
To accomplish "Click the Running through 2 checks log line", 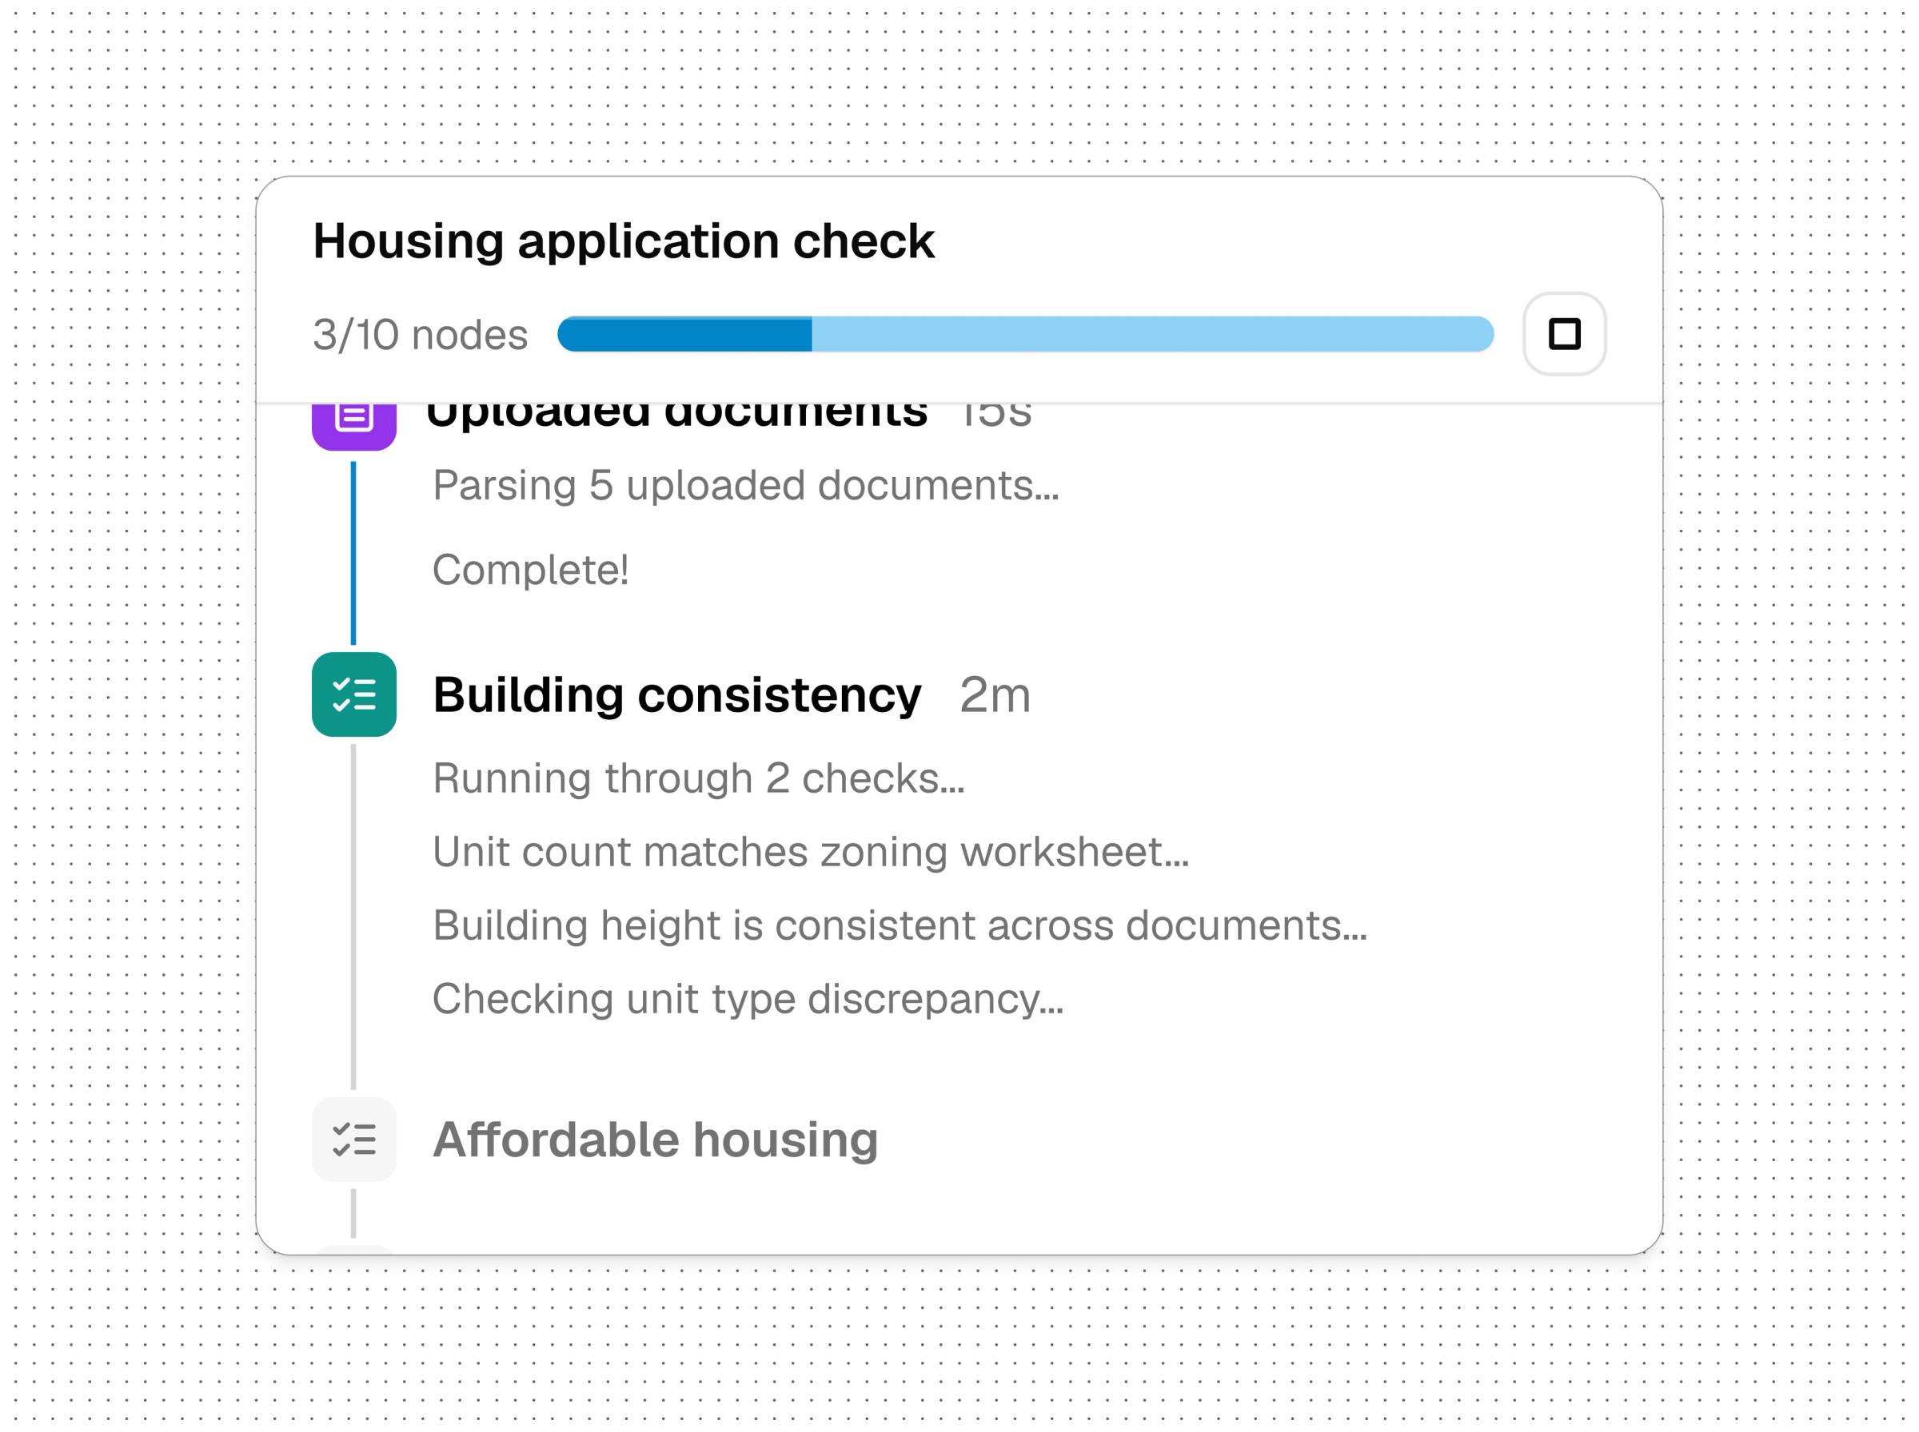I will [698, 778].
